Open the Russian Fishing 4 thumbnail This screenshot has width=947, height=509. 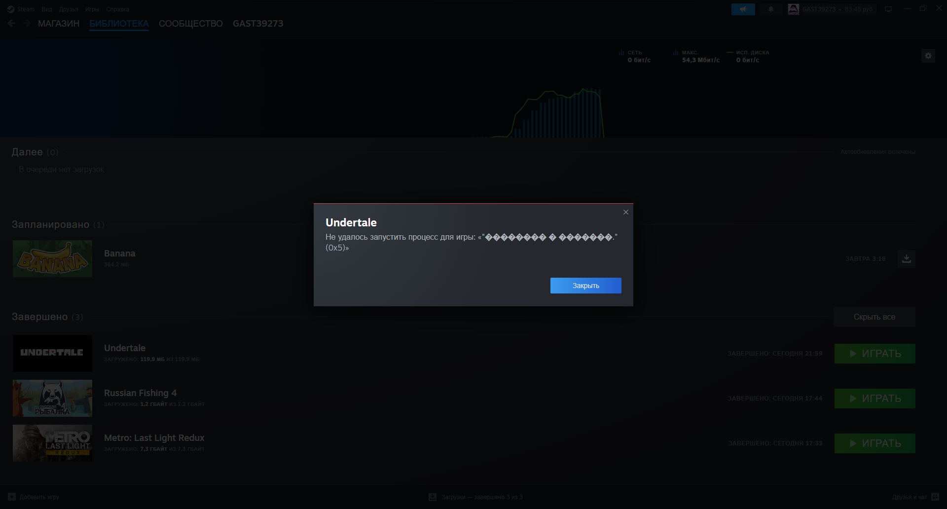[52, 398]
